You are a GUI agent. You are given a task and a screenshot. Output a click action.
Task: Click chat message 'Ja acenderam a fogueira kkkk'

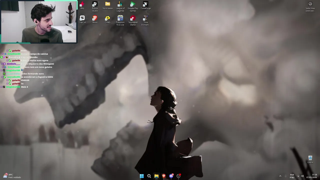[x=37, y=77]
